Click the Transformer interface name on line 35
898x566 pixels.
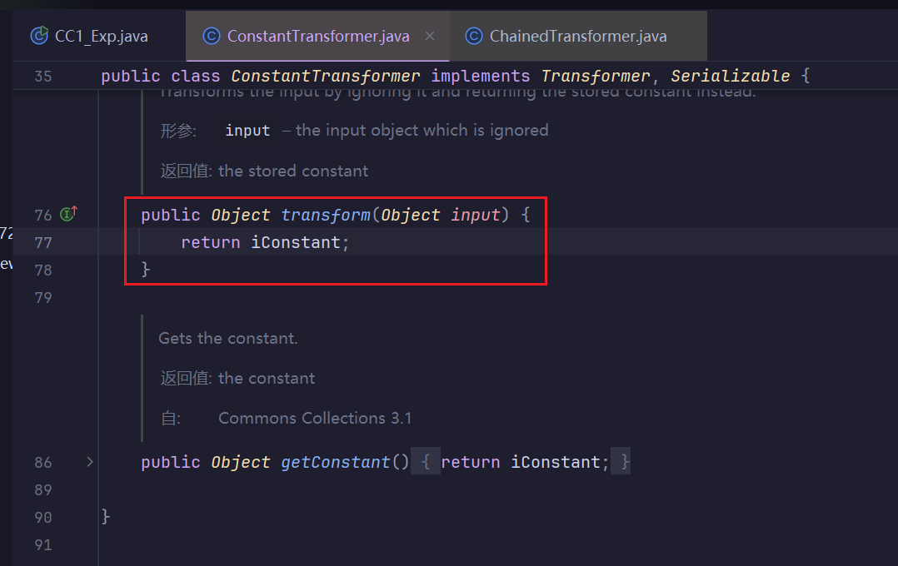596,76
